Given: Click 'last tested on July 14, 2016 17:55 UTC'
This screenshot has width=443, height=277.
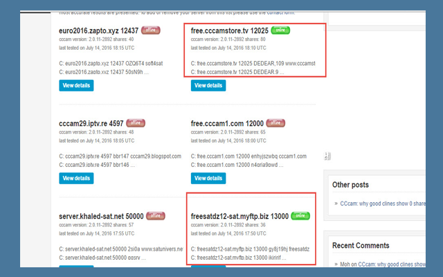Looking at the screenshot, I should [x=97, y=233].
